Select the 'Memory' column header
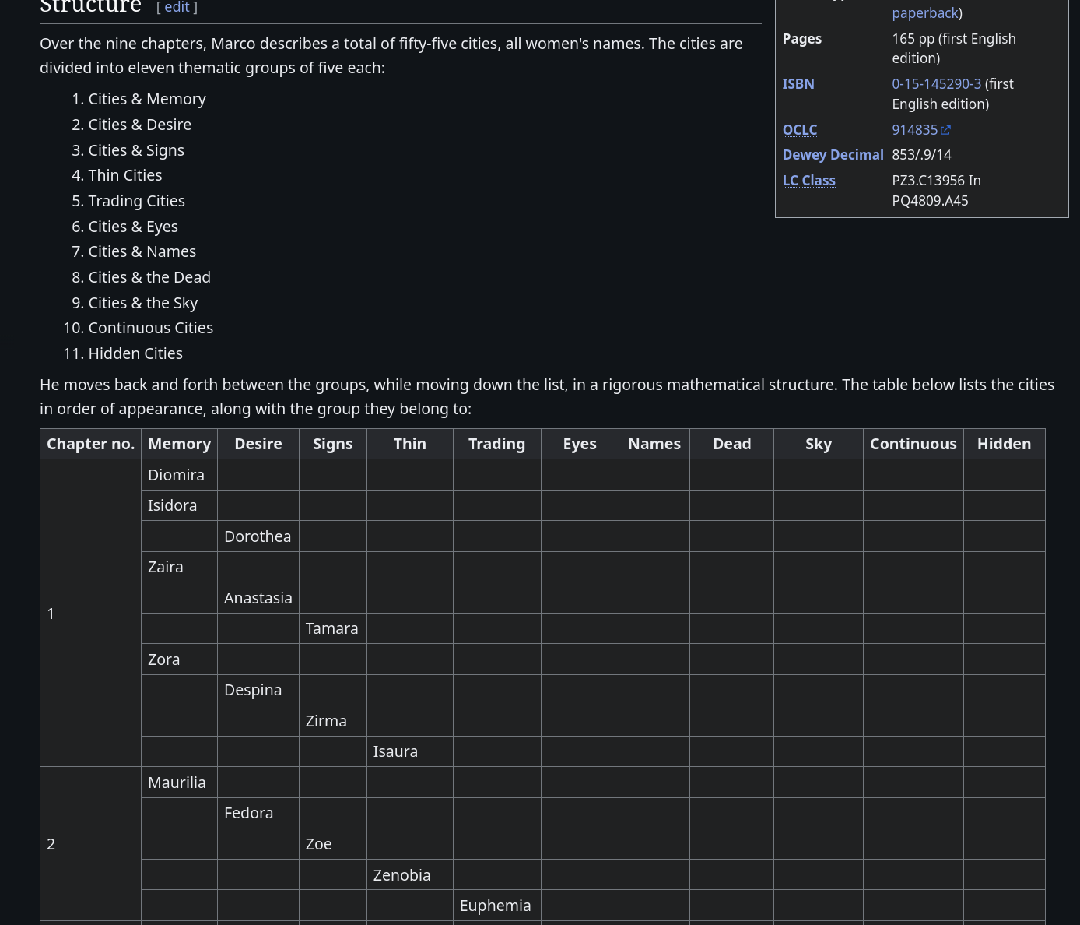The height and width of the screenshot is (925, 1080). 180,444
